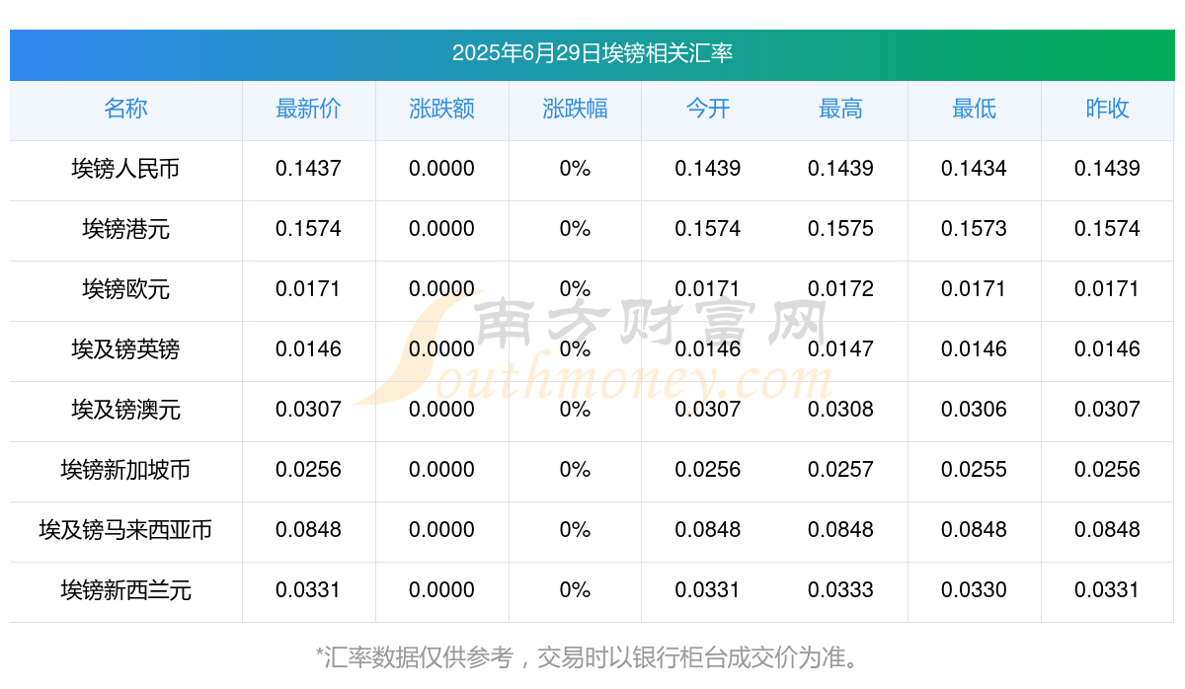The image size is (1185, 689).
Task: Click the 最高 column header
Action: [x=840, y=109]
